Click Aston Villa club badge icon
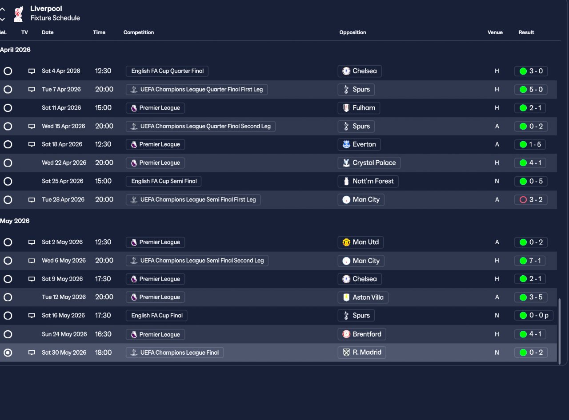 [346, 297]
